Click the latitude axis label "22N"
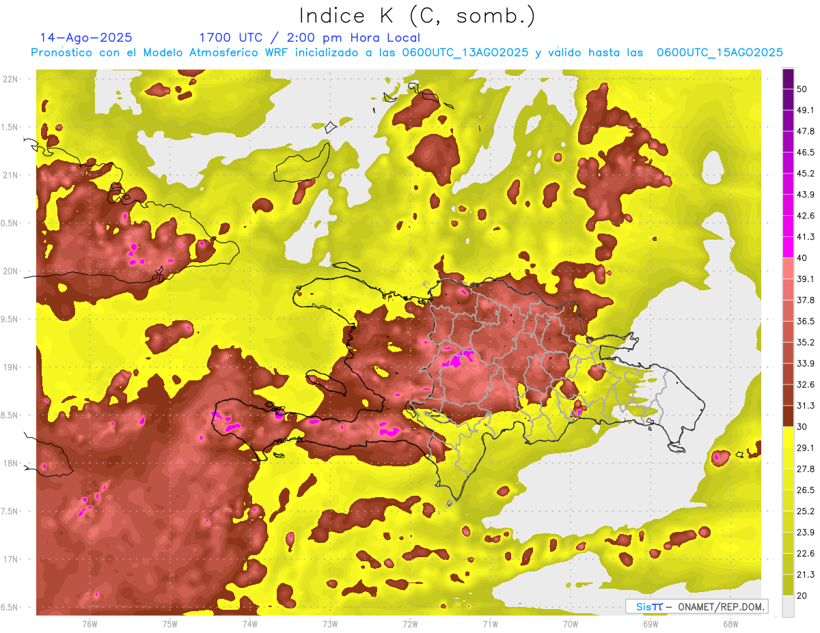 click(12, 79)
